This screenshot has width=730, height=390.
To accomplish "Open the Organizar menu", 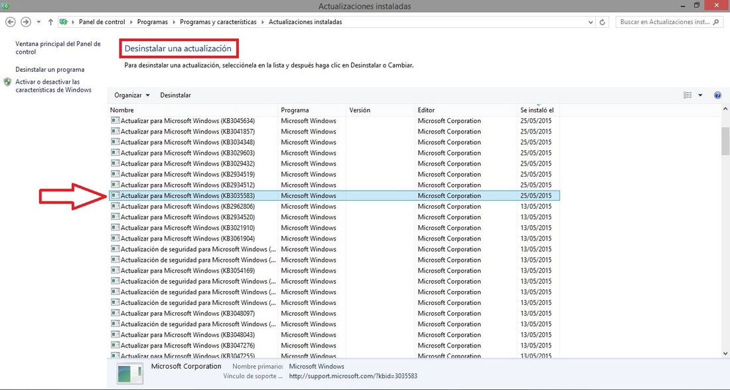I will point(132,95).
